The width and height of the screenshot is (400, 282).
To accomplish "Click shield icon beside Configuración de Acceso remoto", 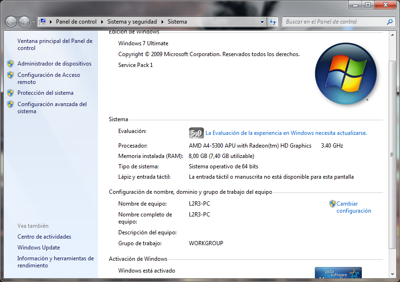I will [x=10, y=75].
